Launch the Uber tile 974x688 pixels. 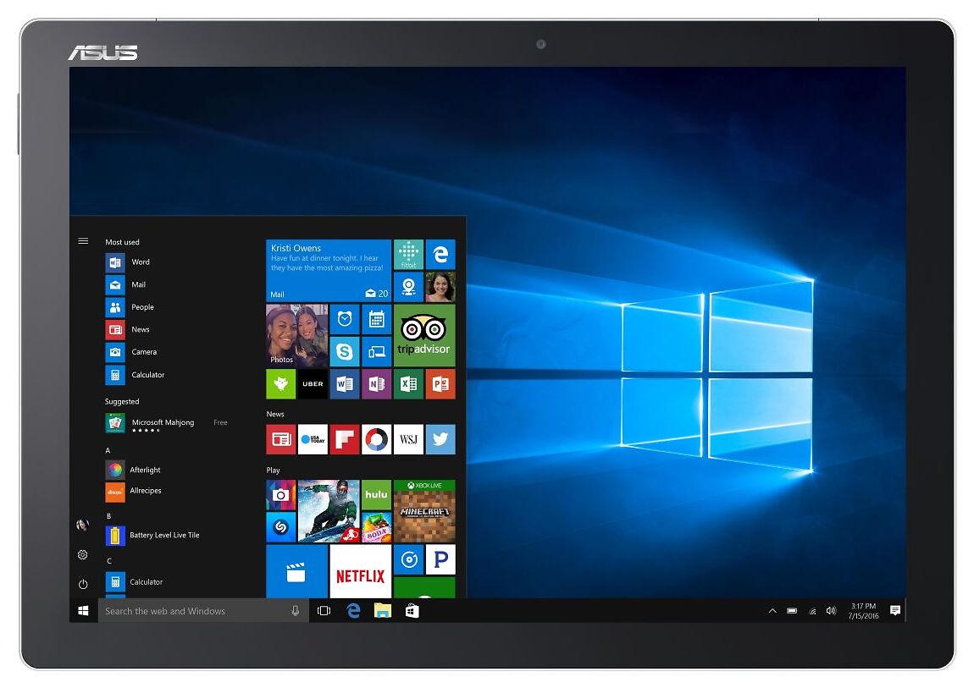(313, 383)
